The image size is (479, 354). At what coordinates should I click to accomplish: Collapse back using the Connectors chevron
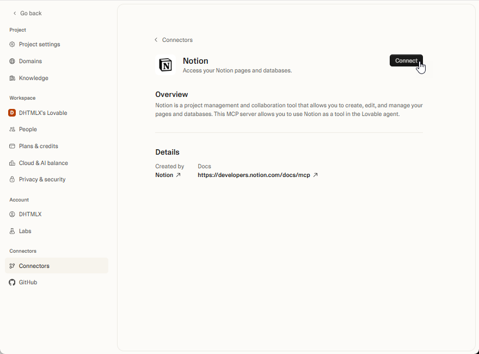pyautogui.click(x=157, y=40)
